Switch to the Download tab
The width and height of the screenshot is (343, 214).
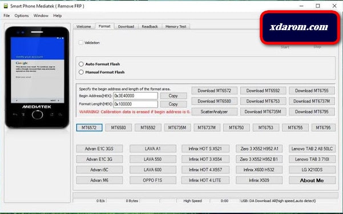tap(126, 27)
